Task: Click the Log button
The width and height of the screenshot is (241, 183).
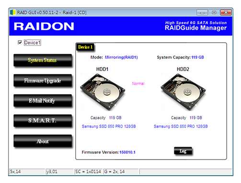Action: click(x=183, y=151)
